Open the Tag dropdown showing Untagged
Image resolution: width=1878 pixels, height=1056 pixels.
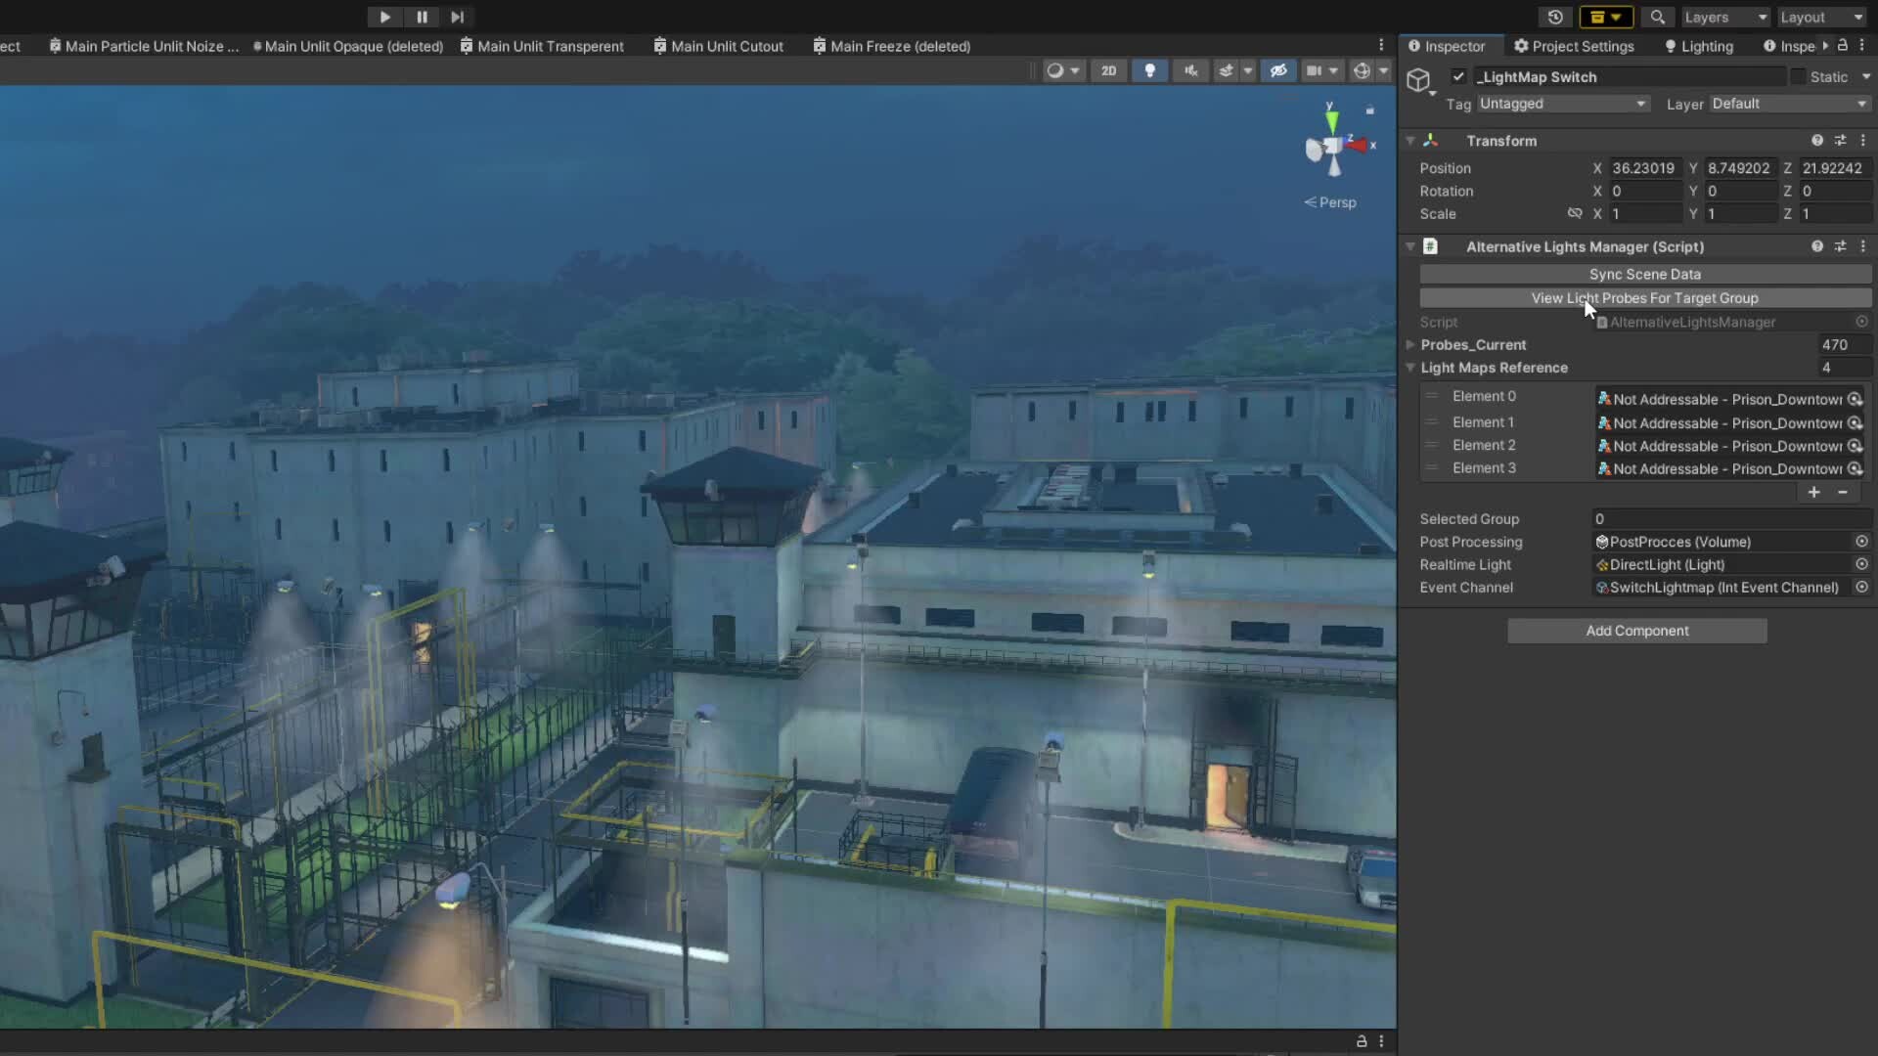(x=1562, y=104)
